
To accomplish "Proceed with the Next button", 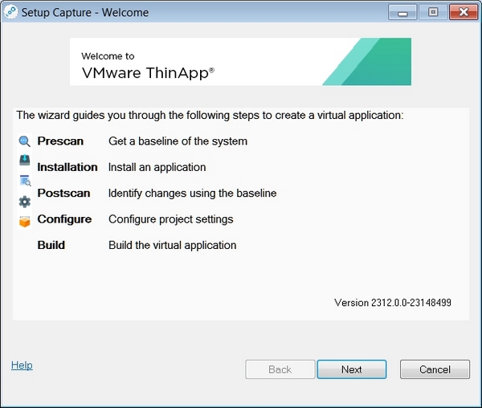I will click(x=352, y=369).
